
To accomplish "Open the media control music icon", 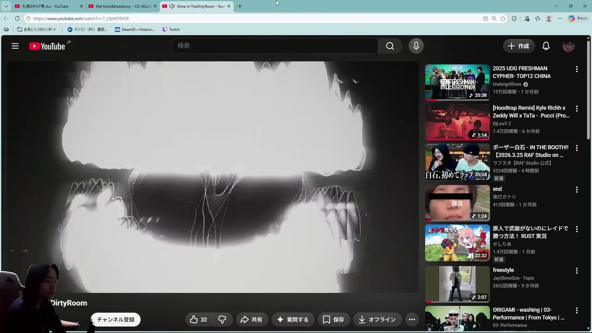I will tap(527, 18).
